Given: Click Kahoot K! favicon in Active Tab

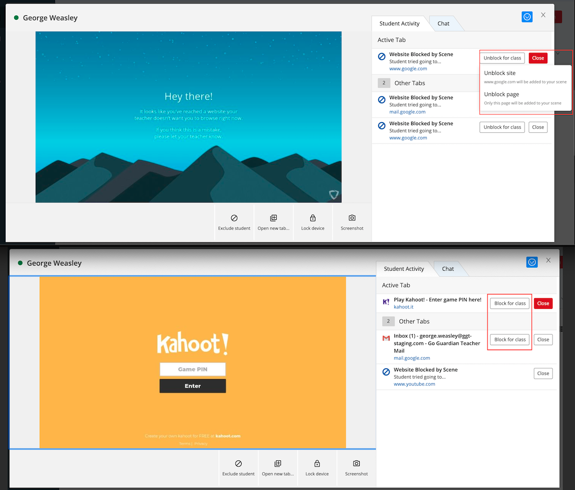Looking at the screenshot, I should pyautogui.click(x=386, y=302).
